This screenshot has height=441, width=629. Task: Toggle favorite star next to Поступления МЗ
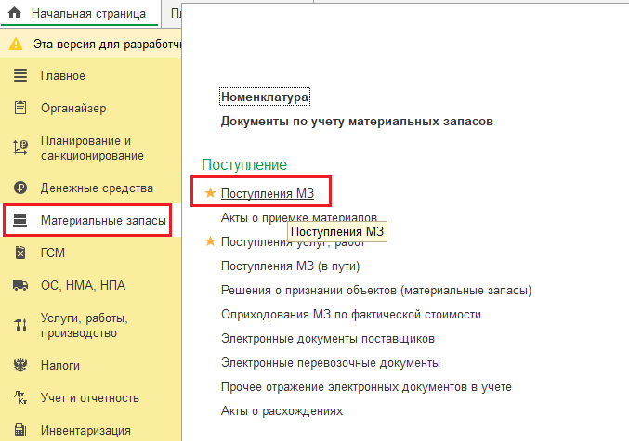click(210, 193)
